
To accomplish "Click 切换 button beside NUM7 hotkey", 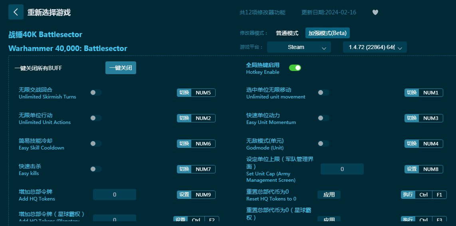I will tap(184, 169).
